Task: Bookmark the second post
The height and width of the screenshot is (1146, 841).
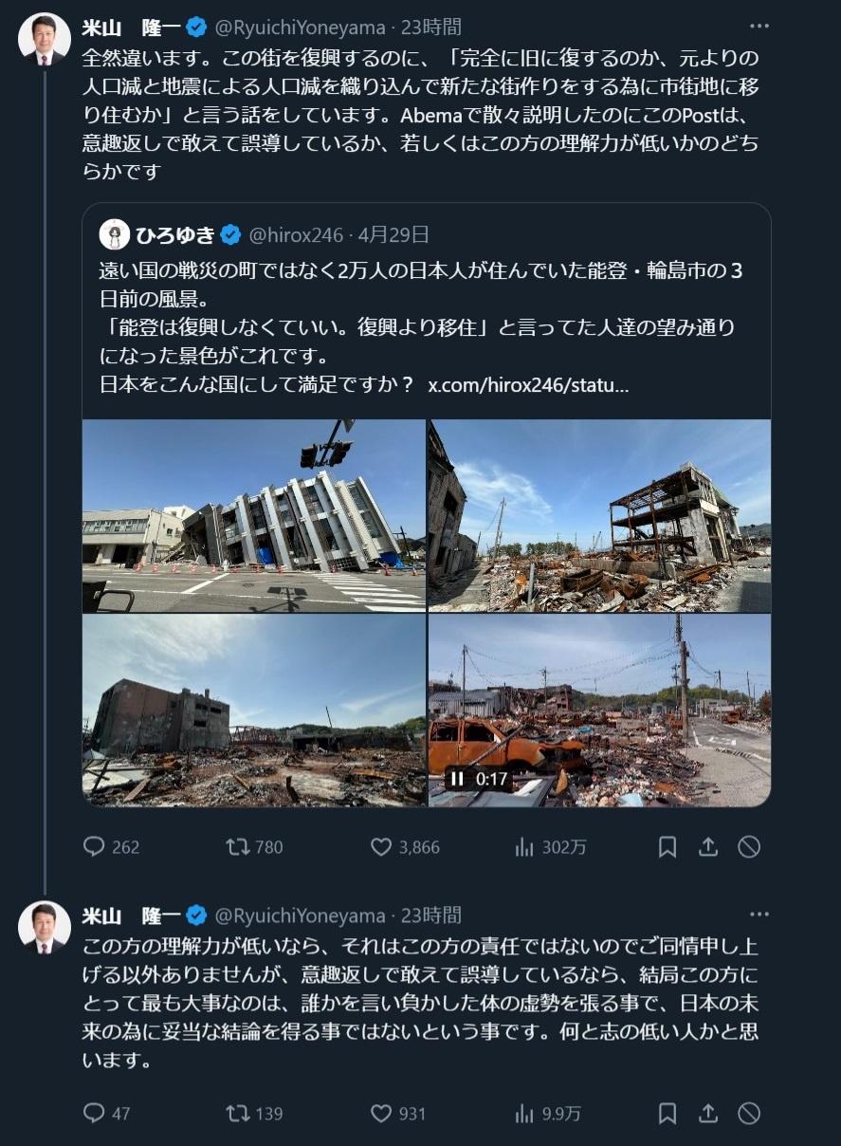Action: (667, 1113)
